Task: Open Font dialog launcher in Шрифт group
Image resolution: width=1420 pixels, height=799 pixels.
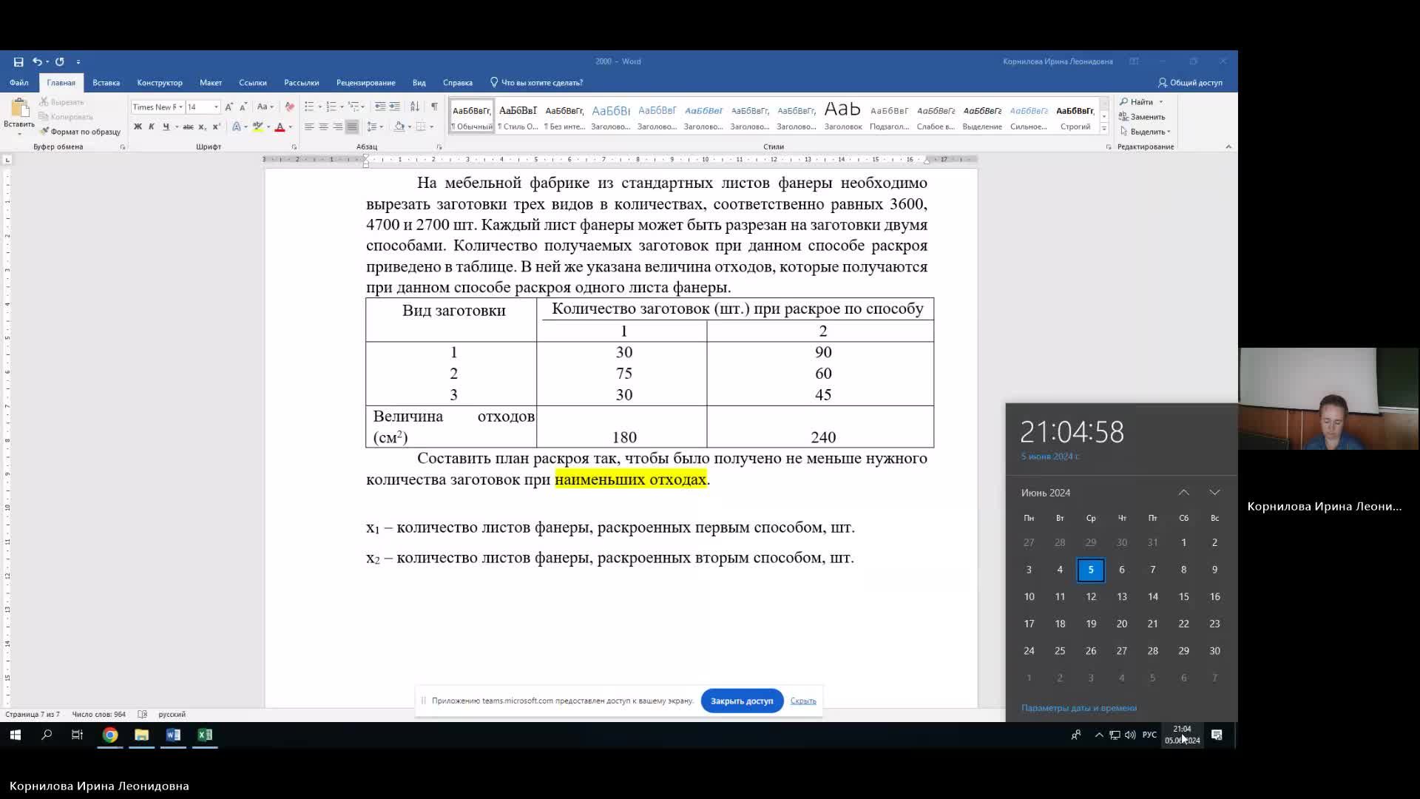Action: (x=294, y=147)
